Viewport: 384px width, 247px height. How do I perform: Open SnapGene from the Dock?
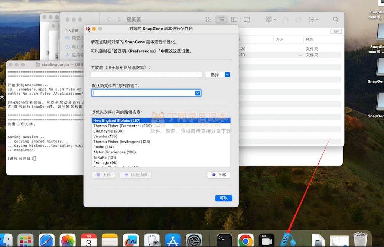coord(287,239)
